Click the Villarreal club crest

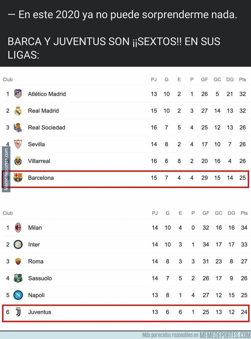click(x=18, y=161)
